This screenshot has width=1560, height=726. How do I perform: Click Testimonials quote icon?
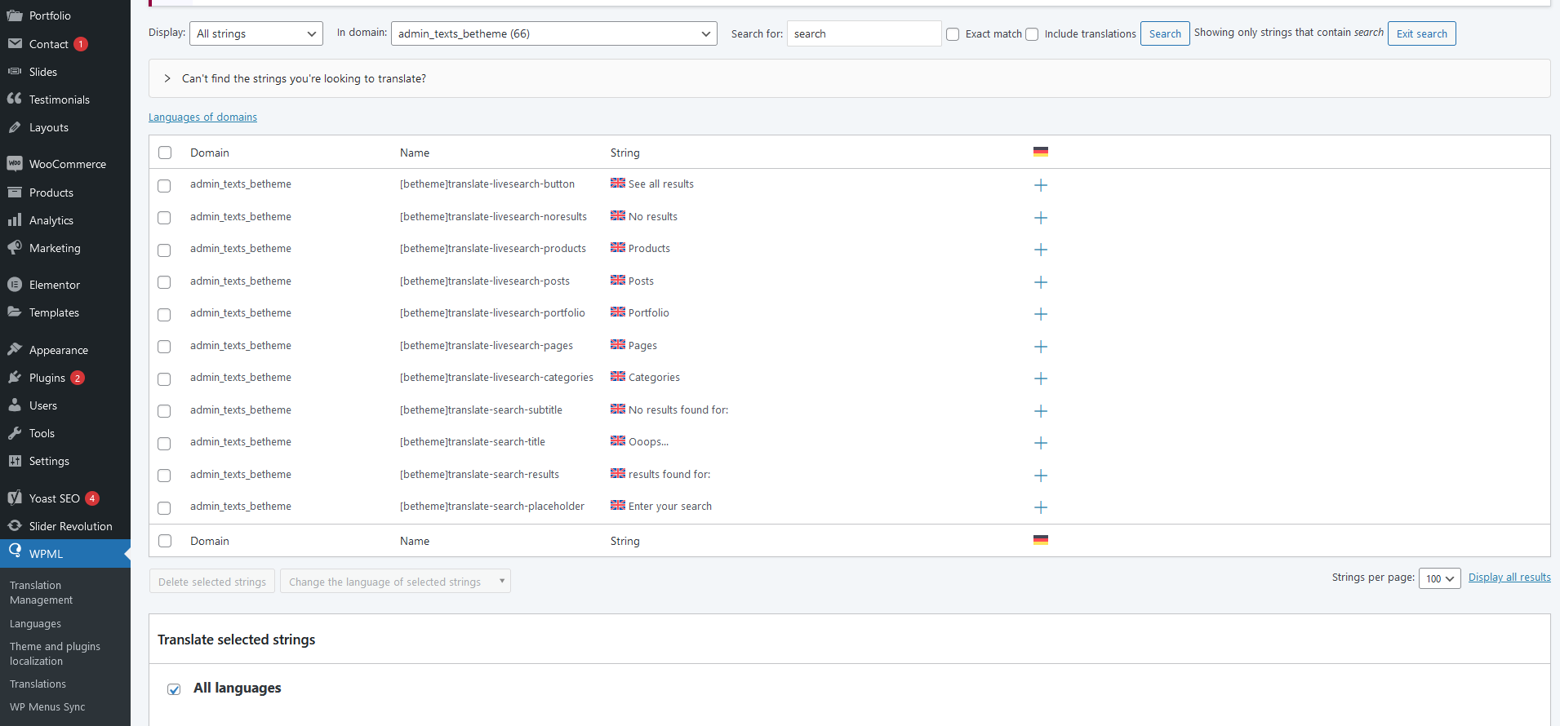point(15,99)
